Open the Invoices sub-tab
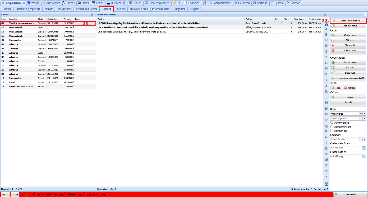The width and height of the screenshot is (368, 197). (x=121, y=9)
